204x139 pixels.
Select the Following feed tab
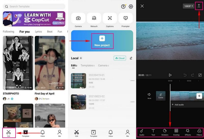(9, 31)
